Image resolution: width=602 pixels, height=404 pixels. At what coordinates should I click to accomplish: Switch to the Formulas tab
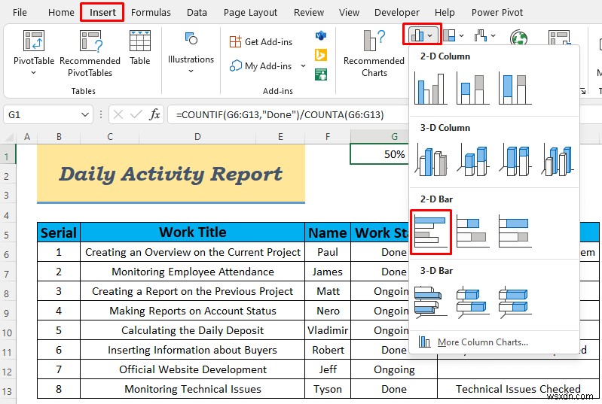[x=151, y=12]
